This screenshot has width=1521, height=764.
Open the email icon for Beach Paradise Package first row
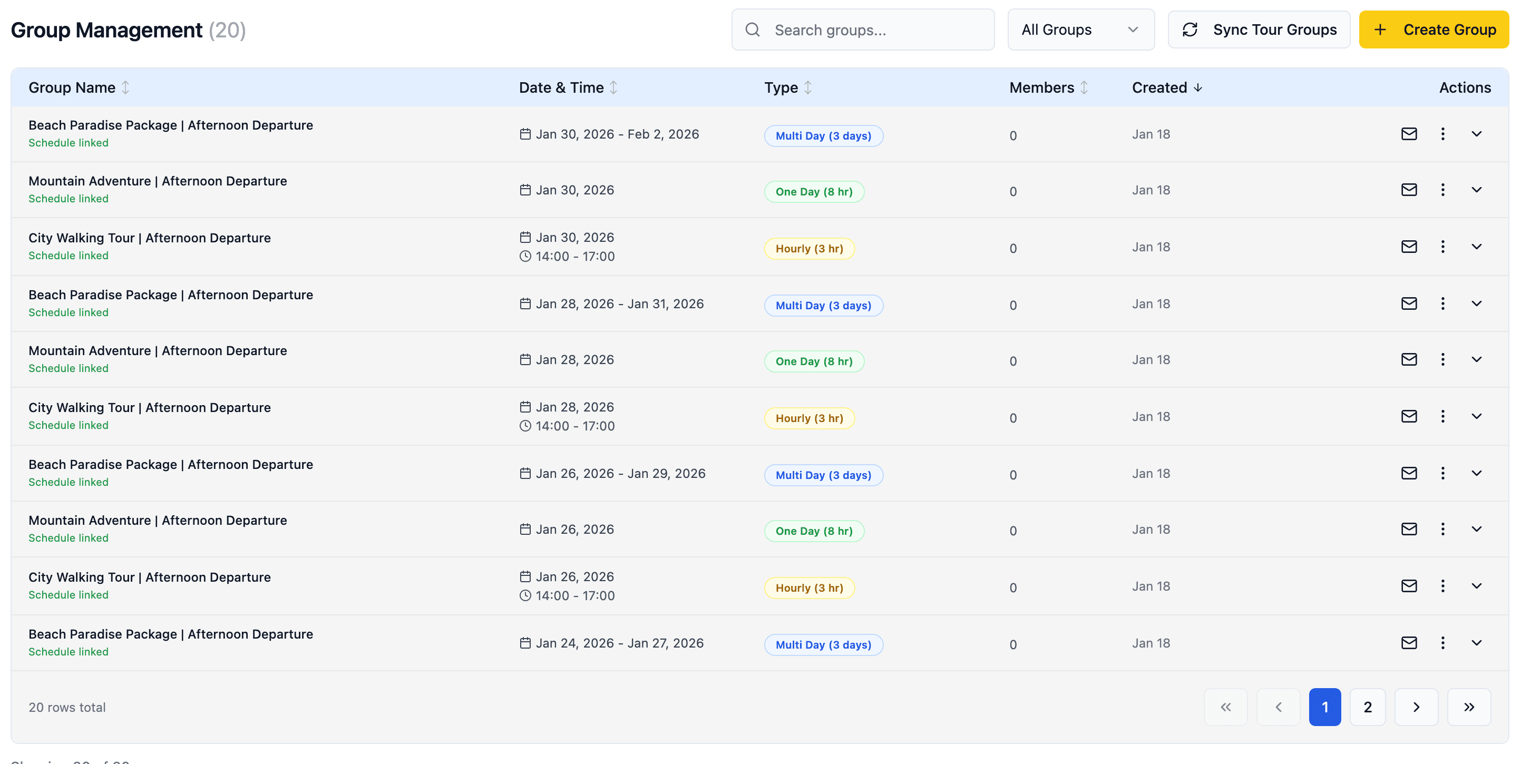[1409, 133]
